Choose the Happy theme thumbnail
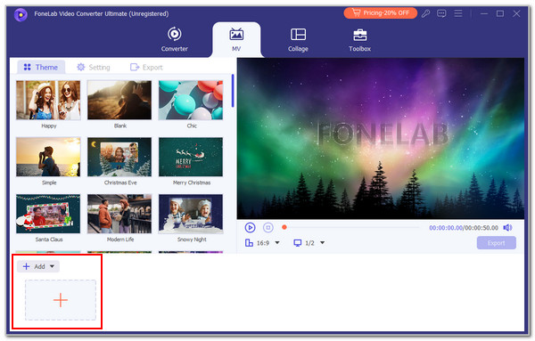The height and width of the screenshot is (341, 535). (48, 100)
